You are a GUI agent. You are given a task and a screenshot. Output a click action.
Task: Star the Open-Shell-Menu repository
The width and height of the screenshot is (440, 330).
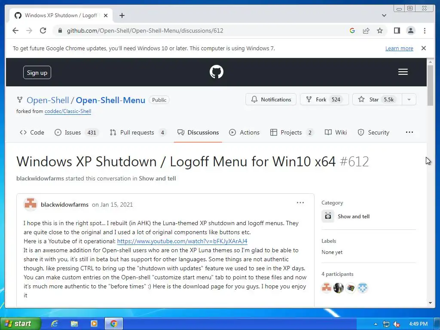pyautogui.click(x=377, y=99)
